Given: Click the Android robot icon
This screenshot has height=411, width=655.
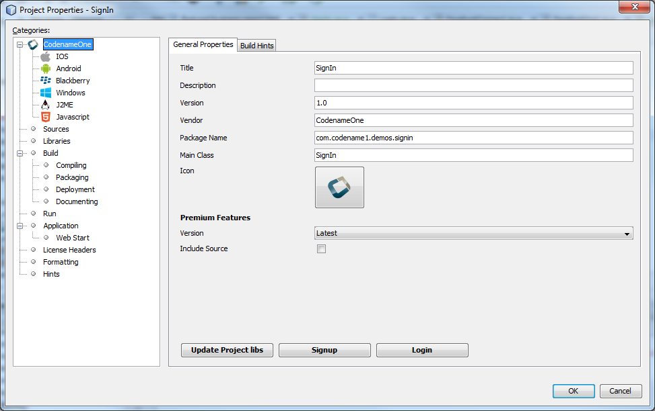Looking at the screenshot, I should pos(46,68).
